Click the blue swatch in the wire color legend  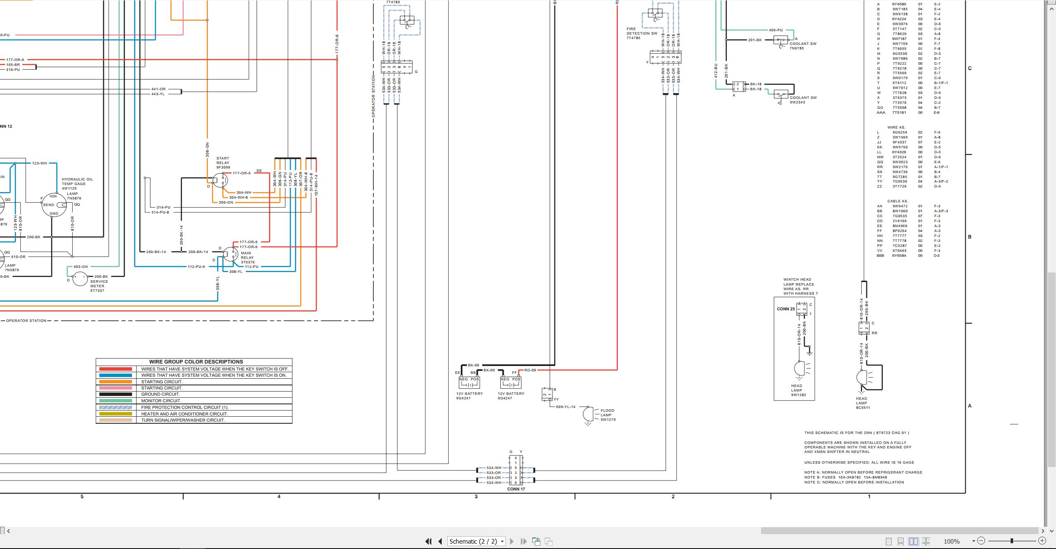(x=115, y=375)
